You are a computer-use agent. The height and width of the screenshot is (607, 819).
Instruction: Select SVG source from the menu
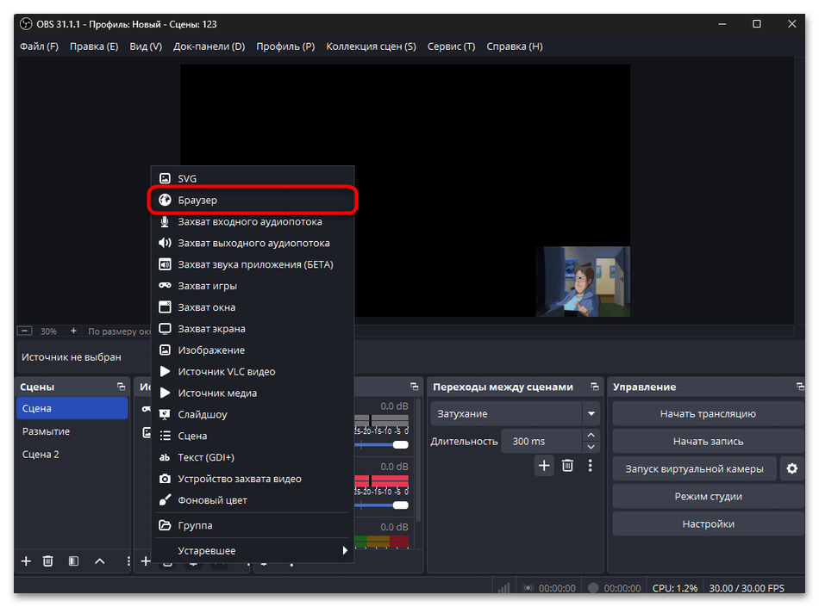click(253, 178)
